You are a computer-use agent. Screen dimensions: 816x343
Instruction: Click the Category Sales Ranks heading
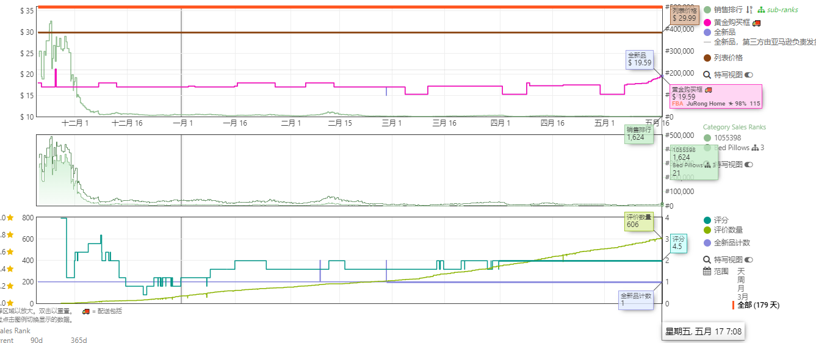(x=734, y=128)
